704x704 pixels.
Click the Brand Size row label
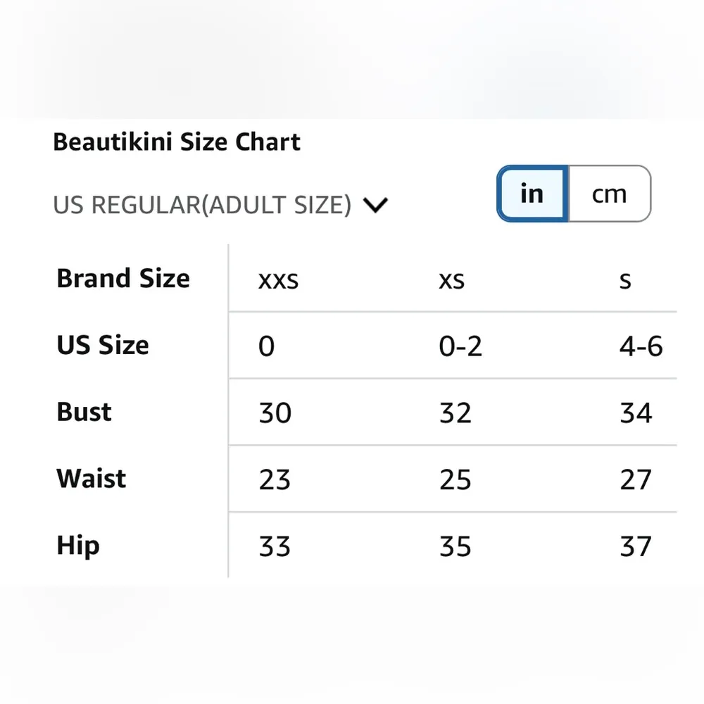[123, 278]
